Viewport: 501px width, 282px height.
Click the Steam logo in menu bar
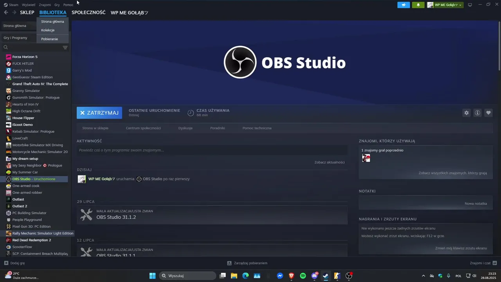(x=5, y=5)
